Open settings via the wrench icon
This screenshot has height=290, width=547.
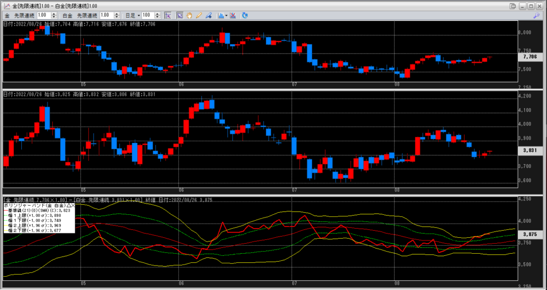click(536, 16)
